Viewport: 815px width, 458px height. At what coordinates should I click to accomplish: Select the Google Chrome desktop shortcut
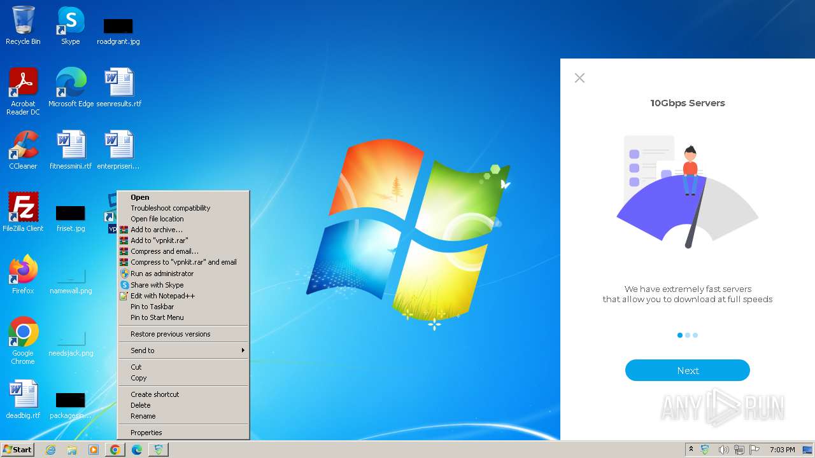(x=23, y=341)
